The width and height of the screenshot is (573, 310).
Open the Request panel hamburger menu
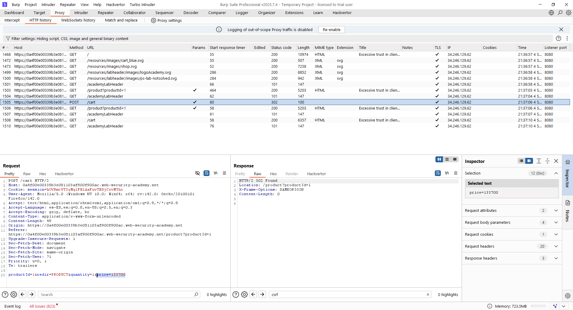[224, 173]
